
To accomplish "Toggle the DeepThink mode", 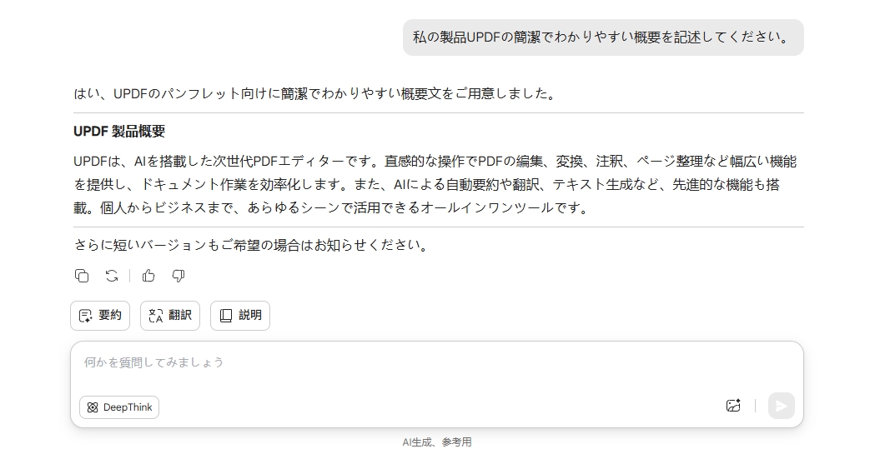I will [x=119, y=407].
